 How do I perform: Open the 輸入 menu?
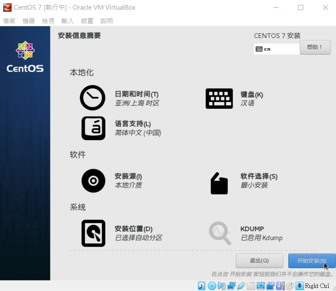67,21
